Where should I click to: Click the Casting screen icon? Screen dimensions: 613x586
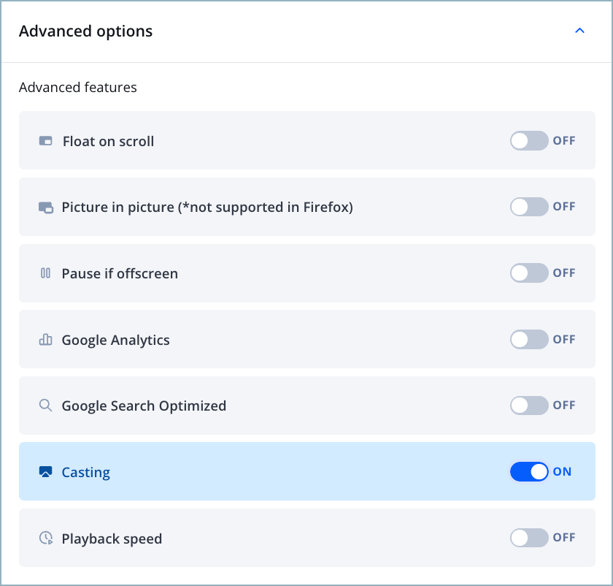[x=45, y=472]
